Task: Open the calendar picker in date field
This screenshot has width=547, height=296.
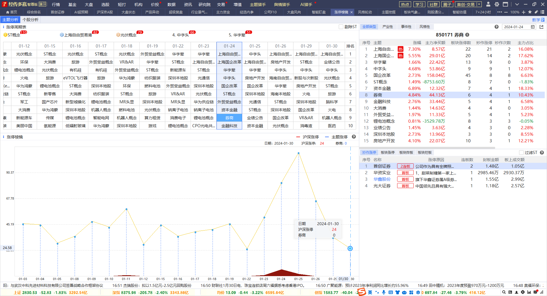Action: point(533,27)
